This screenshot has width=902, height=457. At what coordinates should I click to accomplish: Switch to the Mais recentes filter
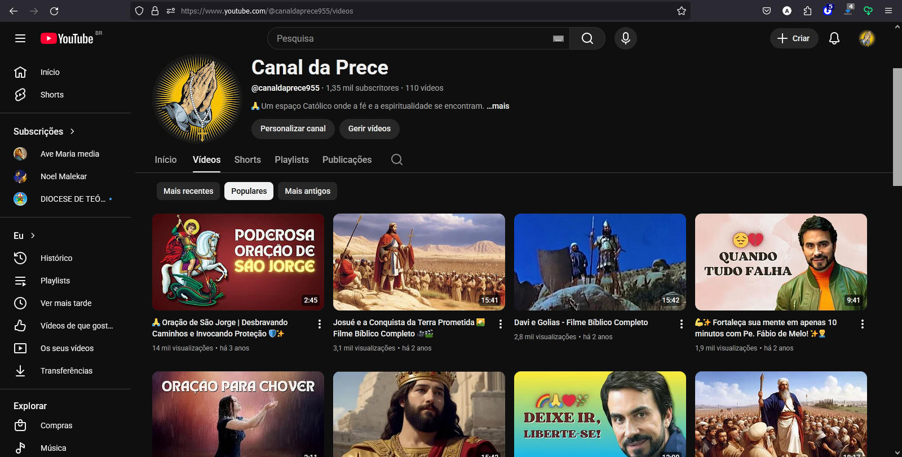point(188,191)
